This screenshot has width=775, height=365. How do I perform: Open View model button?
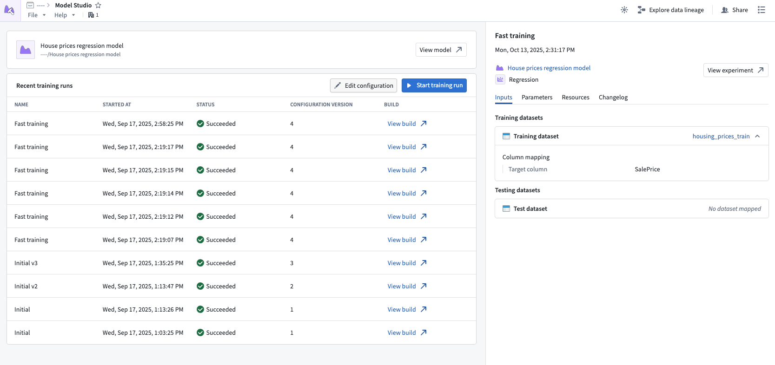tap(441, 50)
